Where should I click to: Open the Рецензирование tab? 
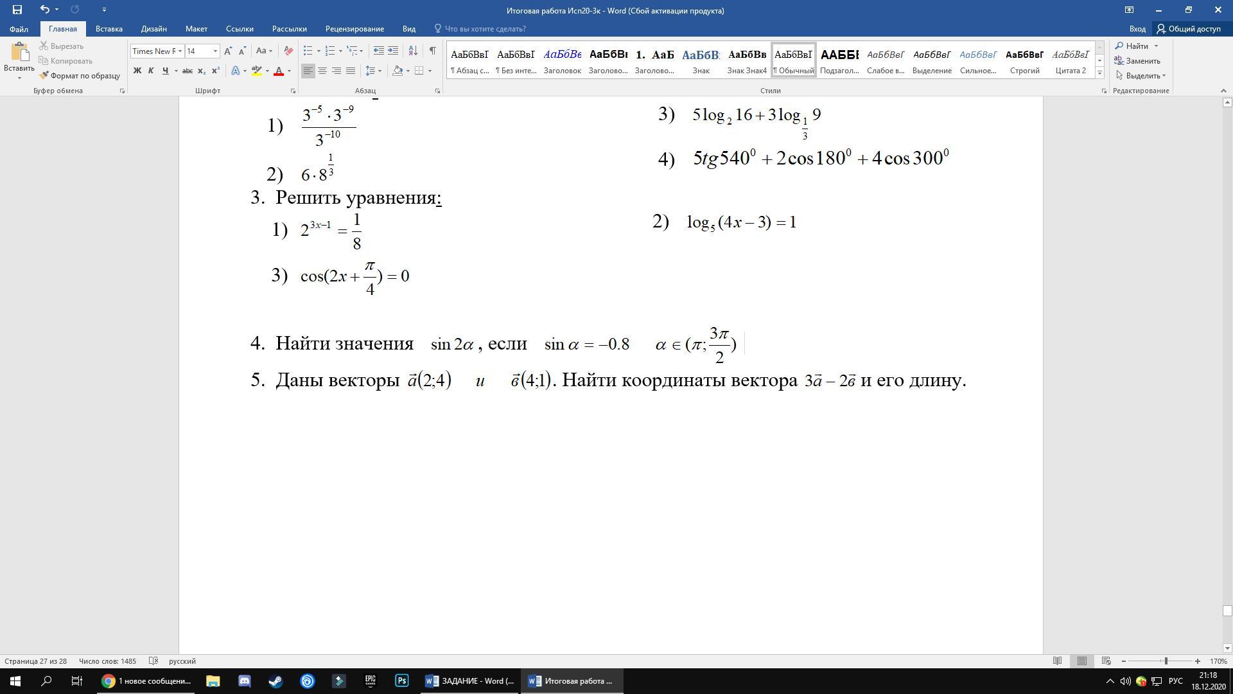(354, 29)
